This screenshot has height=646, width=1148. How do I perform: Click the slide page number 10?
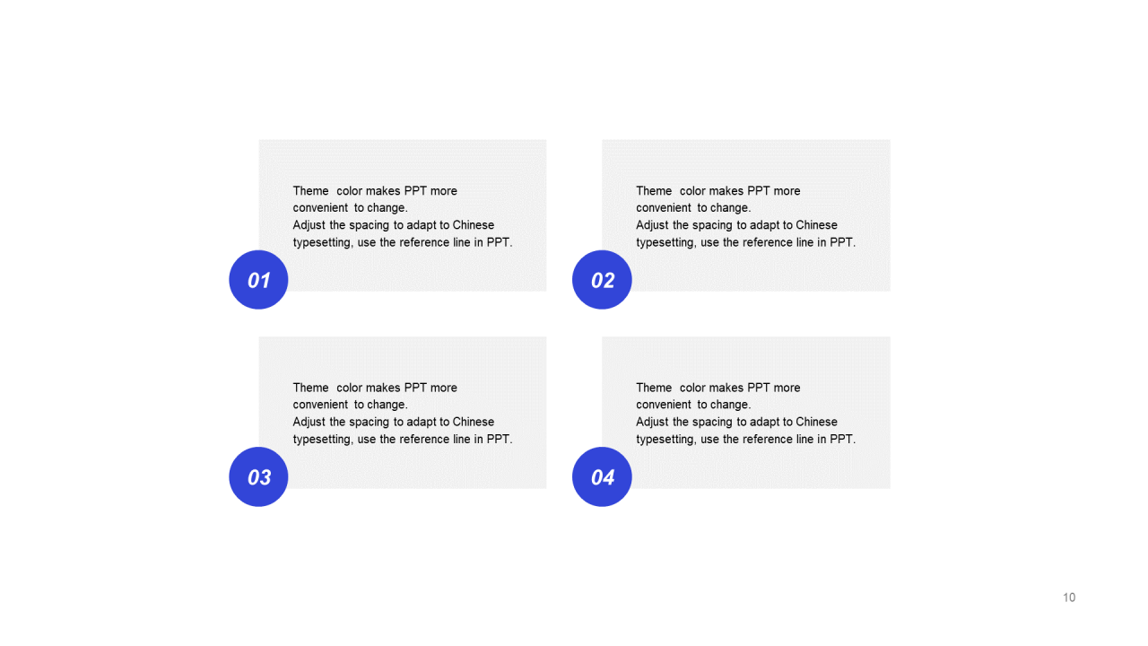tap(1069, 598)
